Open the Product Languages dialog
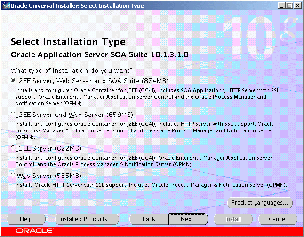304x237 pixels. (260, 203)
